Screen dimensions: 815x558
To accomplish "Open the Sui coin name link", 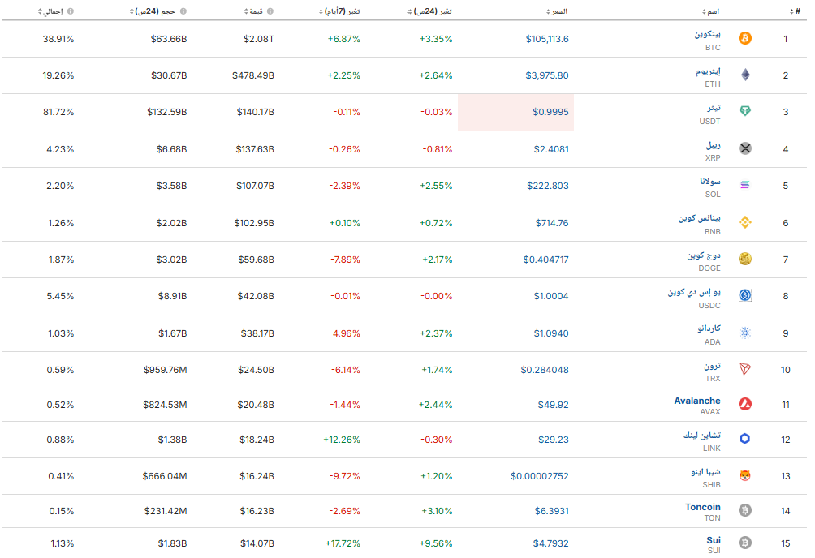I will coord(713,539).
